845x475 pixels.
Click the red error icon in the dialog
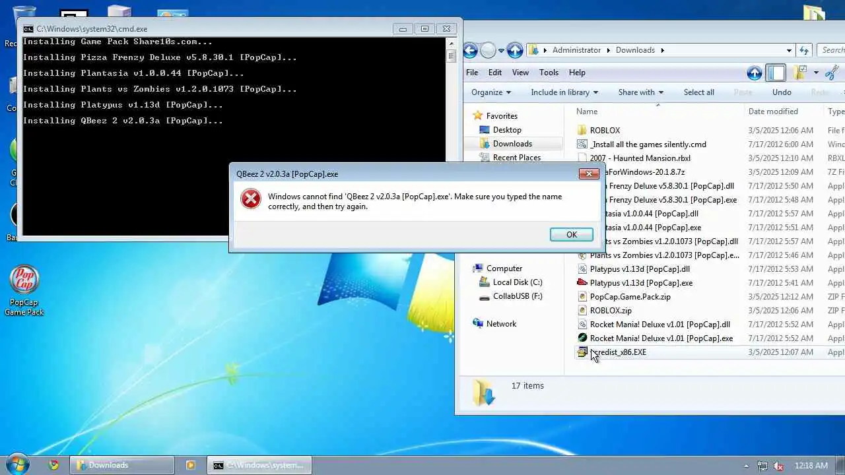tap(251, 199)
